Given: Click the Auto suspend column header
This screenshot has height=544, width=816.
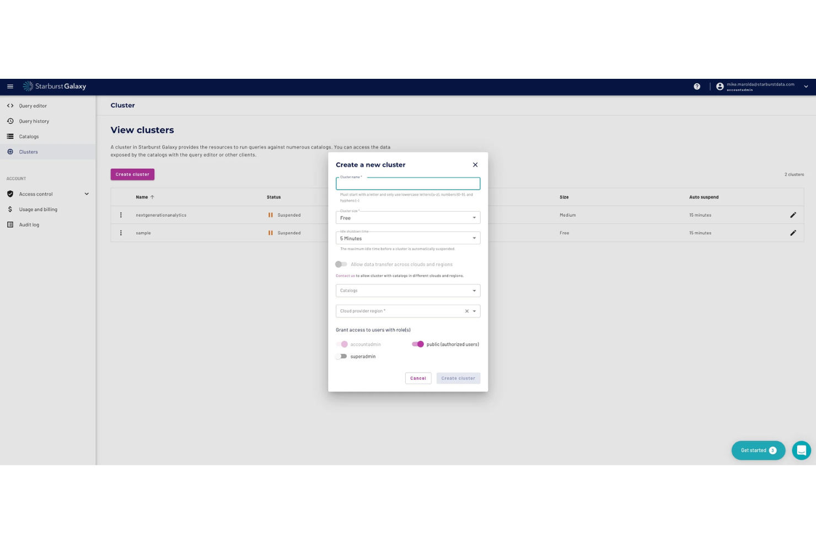Looking at the screenshot, I should pyautogui.click(x=704, y=197).
